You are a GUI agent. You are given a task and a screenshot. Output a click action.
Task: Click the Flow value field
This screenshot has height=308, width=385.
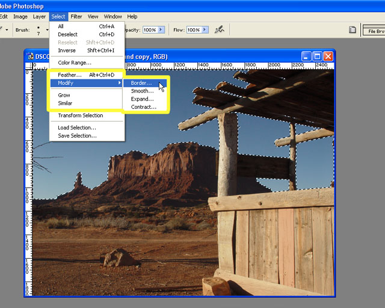[194, 30]
